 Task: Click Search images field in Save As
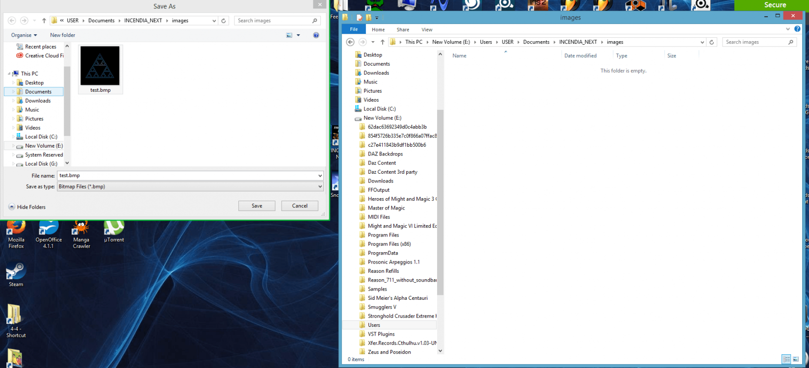tap(278, 21)
